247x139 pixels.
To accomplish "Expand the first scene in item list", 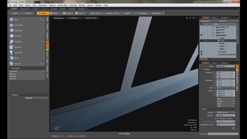I will pos(213,27).
